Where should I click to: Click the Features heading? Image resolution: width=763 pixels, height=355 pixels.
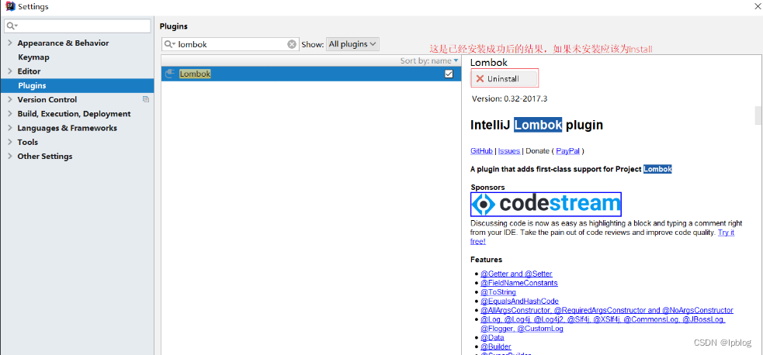coord(486,260)
